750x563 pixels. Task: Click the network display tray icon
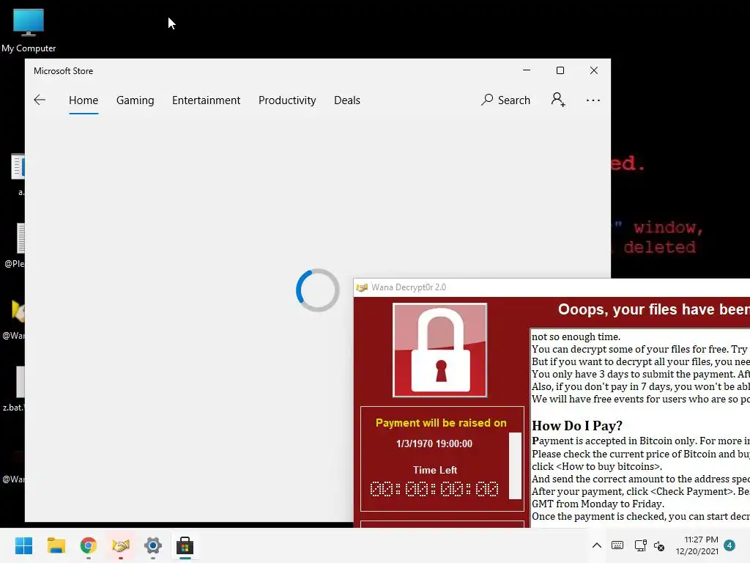pos(640,545)
